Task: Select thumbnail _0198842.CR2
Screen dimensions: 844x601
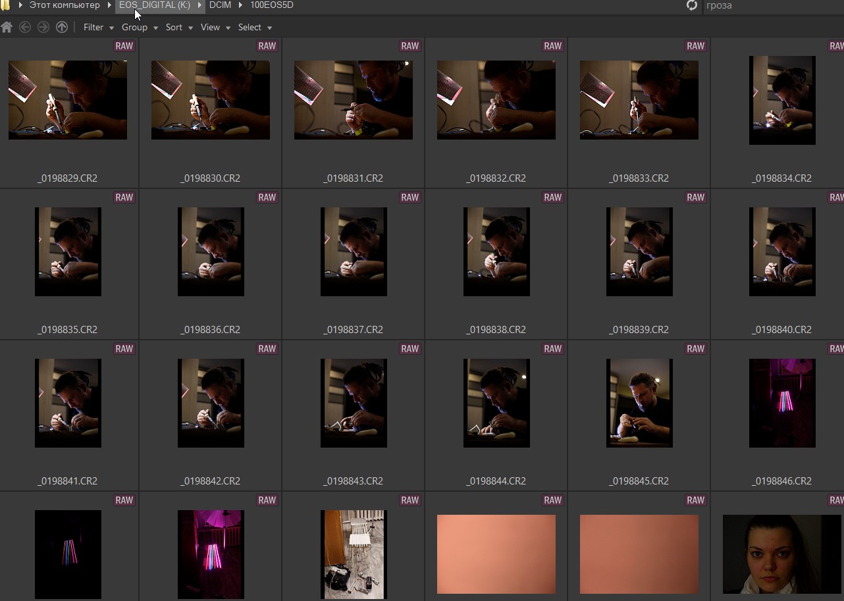Action: 211,403
